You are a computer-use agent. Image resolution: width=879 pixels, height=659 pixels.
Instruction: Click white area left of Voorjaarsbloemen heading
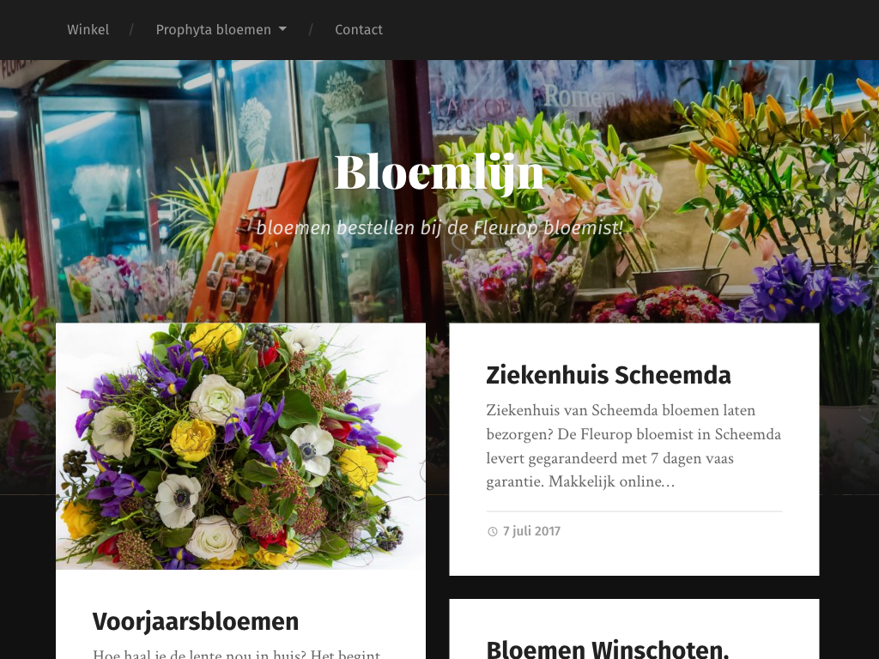tap(74, 621)
